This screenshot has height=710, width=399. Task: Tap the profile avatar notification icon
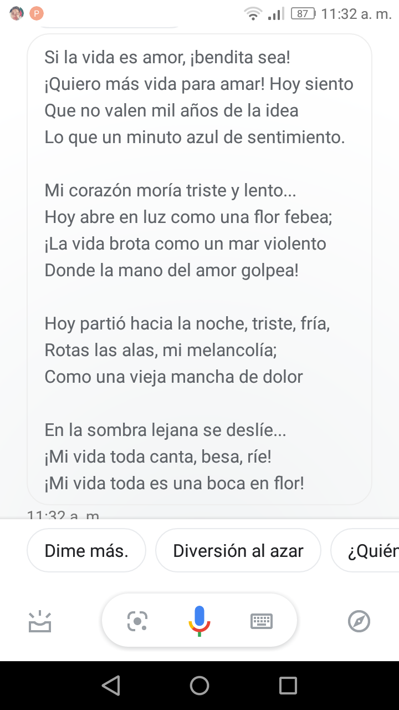pyautogui.click(x=17, y=13)
